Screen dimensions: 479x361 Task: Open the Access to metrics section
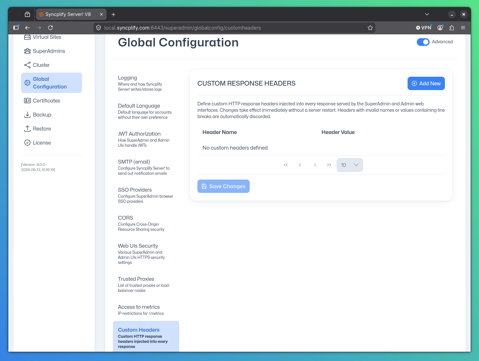click(x=146, y=310)
